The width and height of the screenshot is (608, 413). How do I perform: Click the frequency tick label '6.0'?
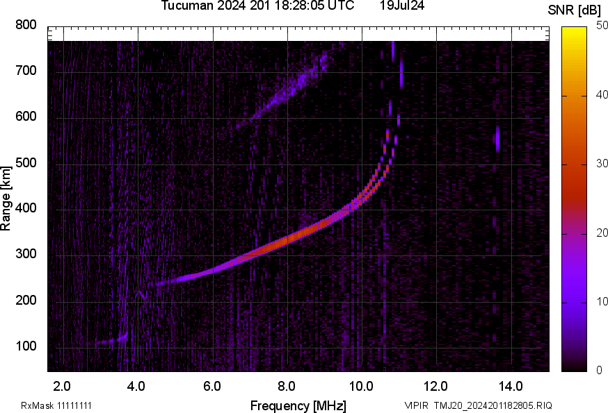211,387
